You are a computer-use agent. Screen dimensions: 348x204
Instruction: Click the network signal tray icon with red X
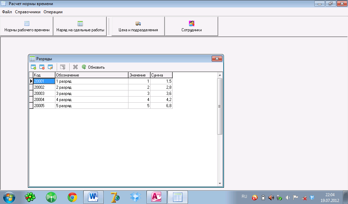(x=304, y=197)
